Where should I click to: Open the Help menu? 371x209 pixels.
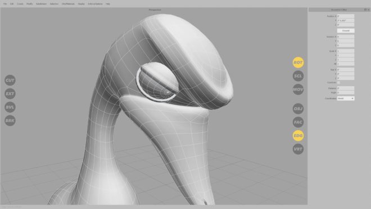coord(108,4)
